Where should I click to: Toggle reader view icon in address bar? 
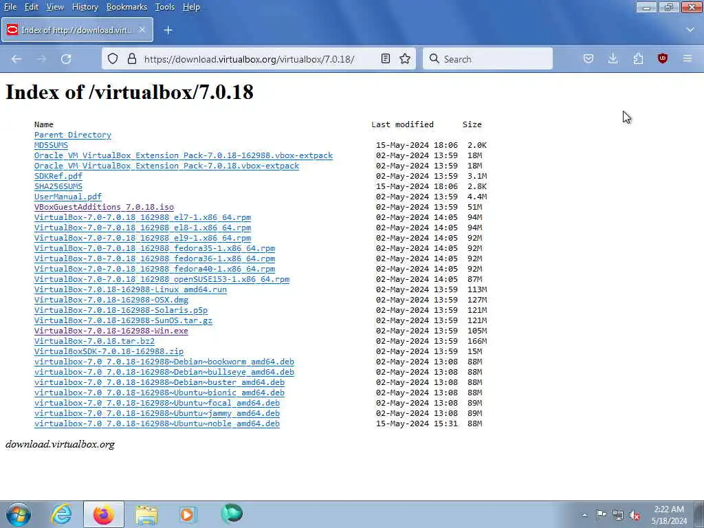[x=385, y=59]
